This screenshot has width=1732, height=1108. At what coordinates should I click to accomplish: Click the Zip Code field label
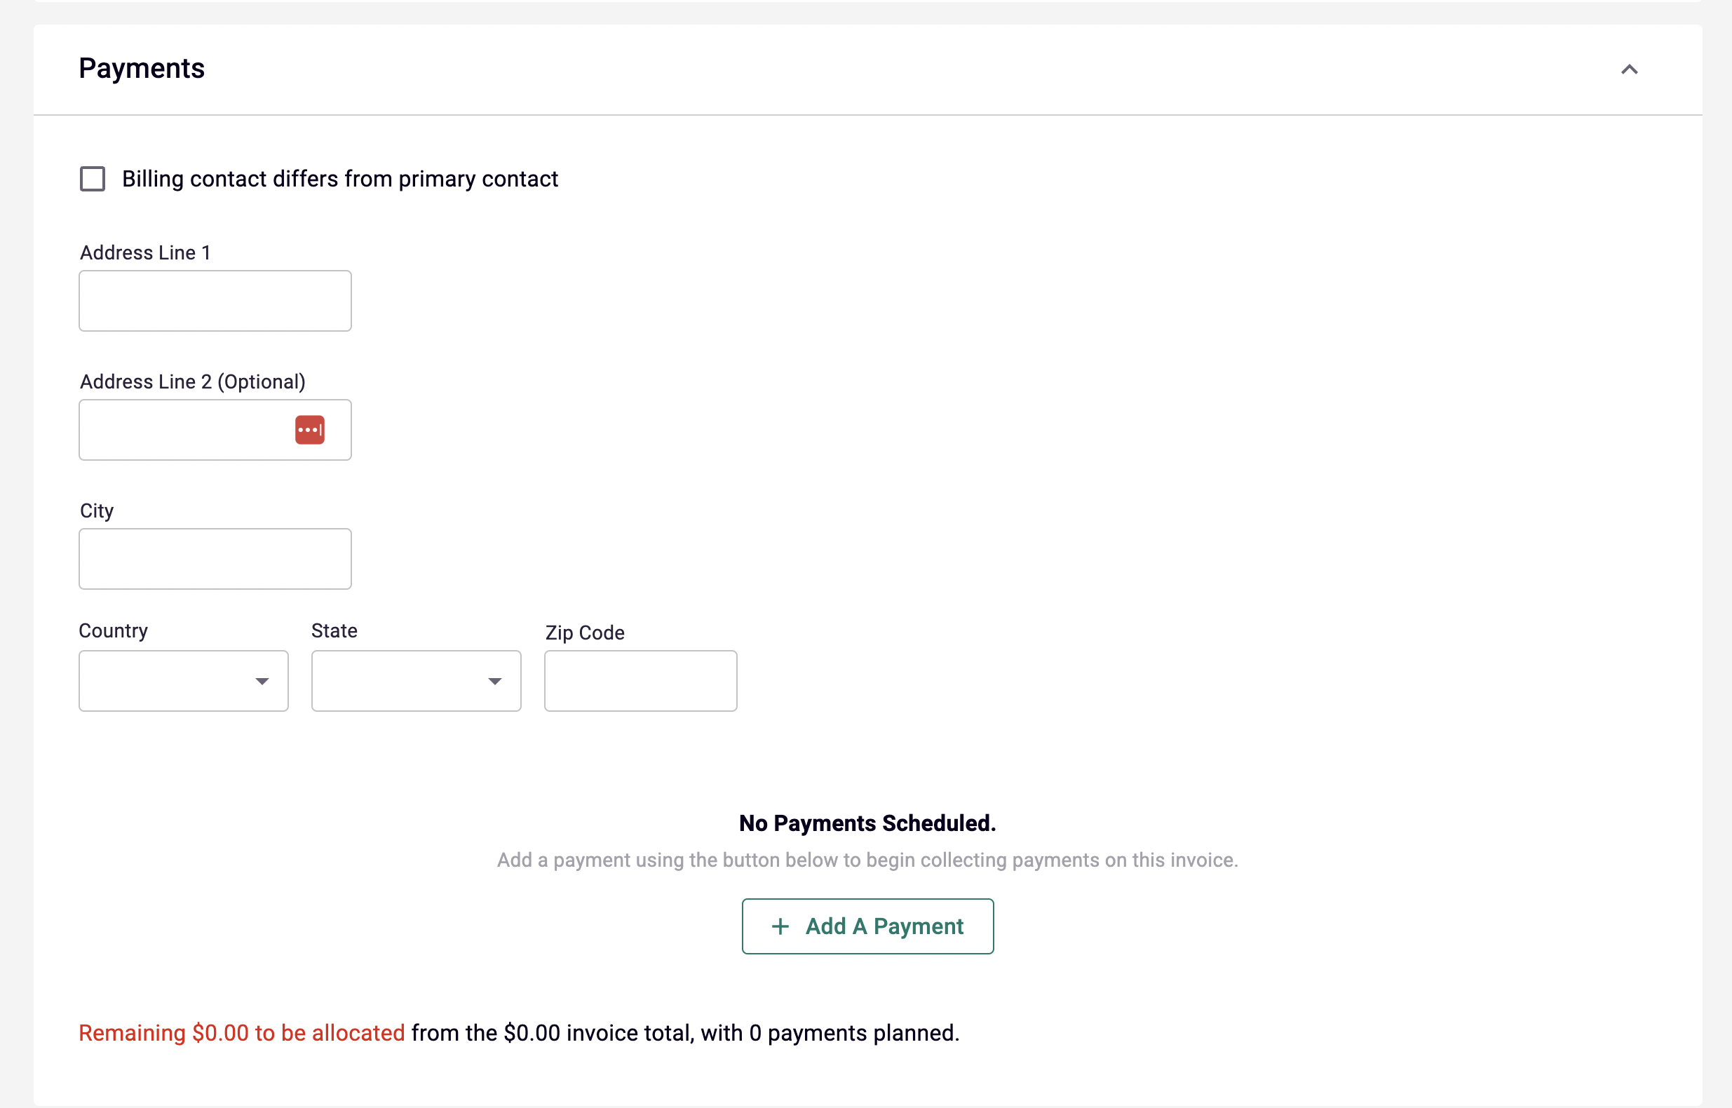[585, 633]
